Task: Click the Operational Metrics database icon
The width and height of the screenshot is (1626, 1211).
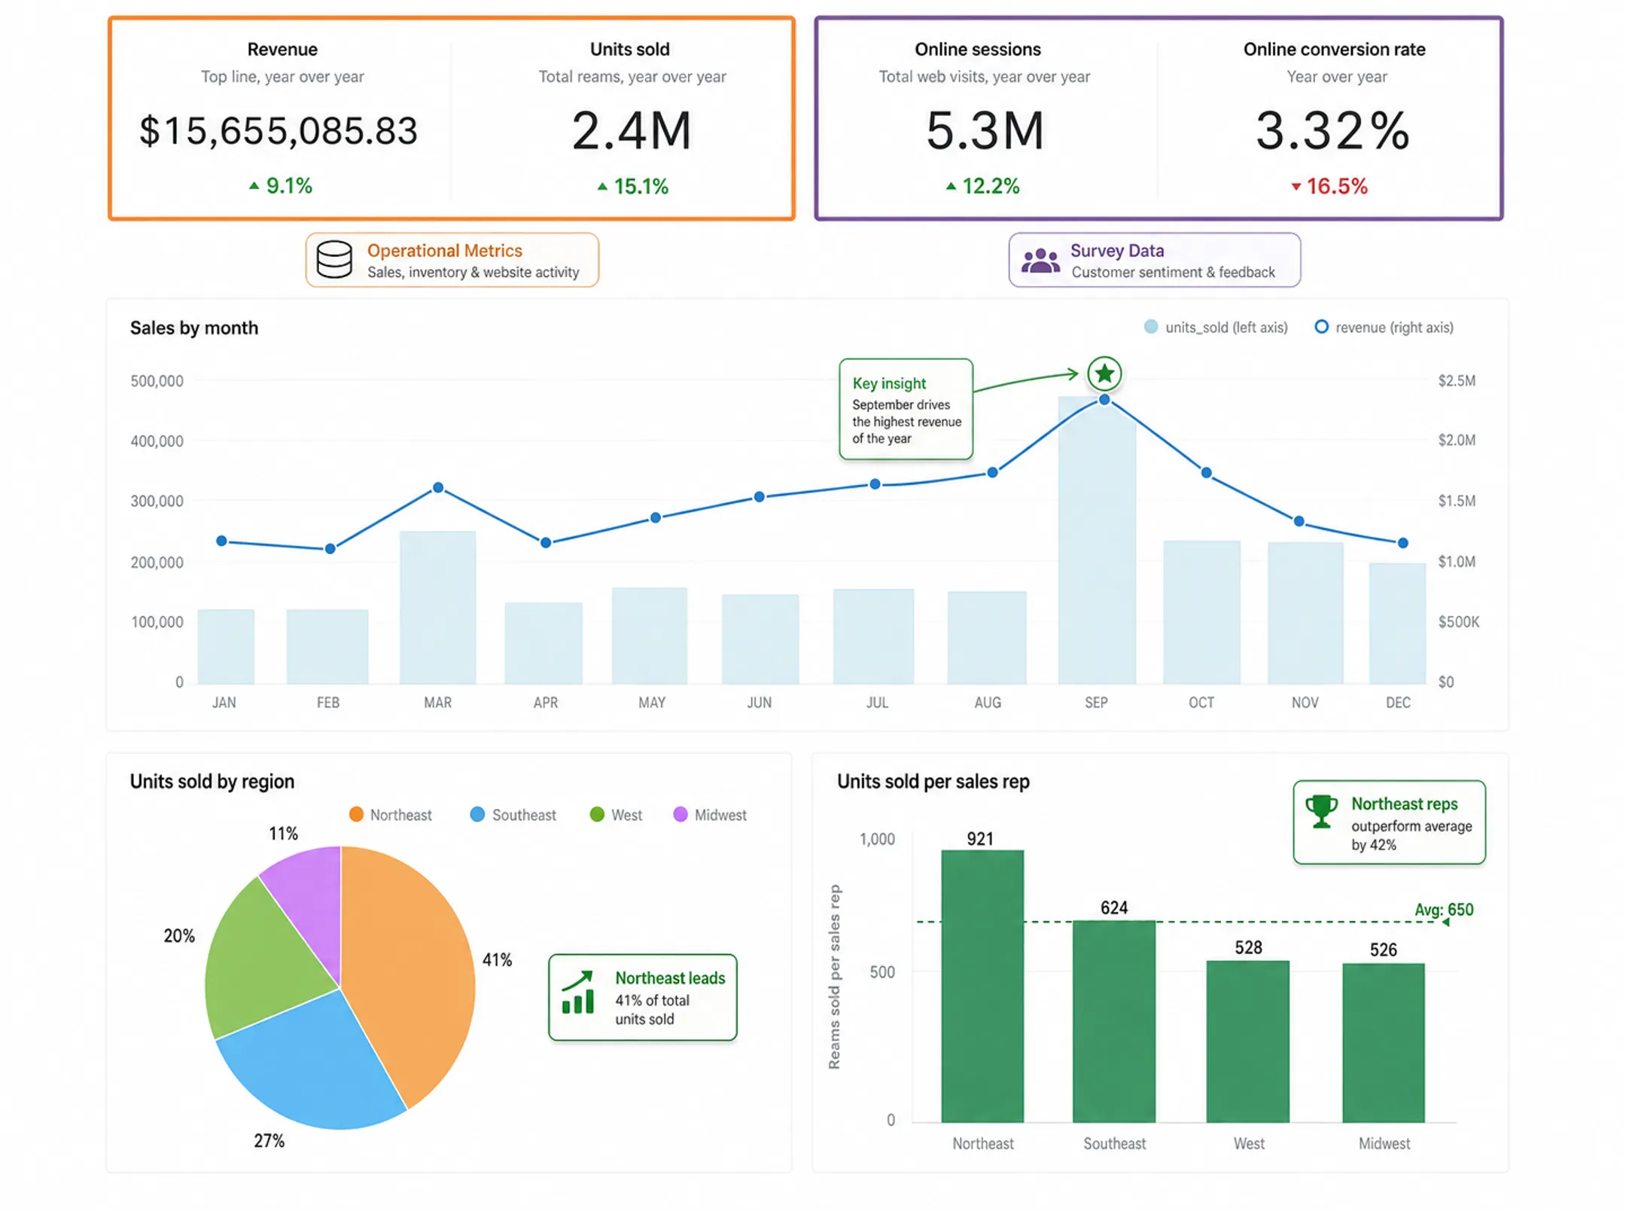Action: (x=333, y=259)
